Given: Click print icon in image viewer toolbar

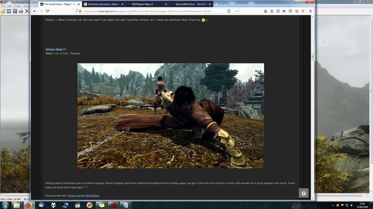Looking at the screenshot, I should (x=21, y=11).
